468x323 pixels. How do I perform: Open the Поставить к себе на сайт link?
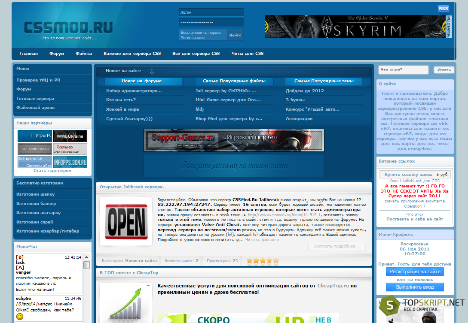coord(415,219)
